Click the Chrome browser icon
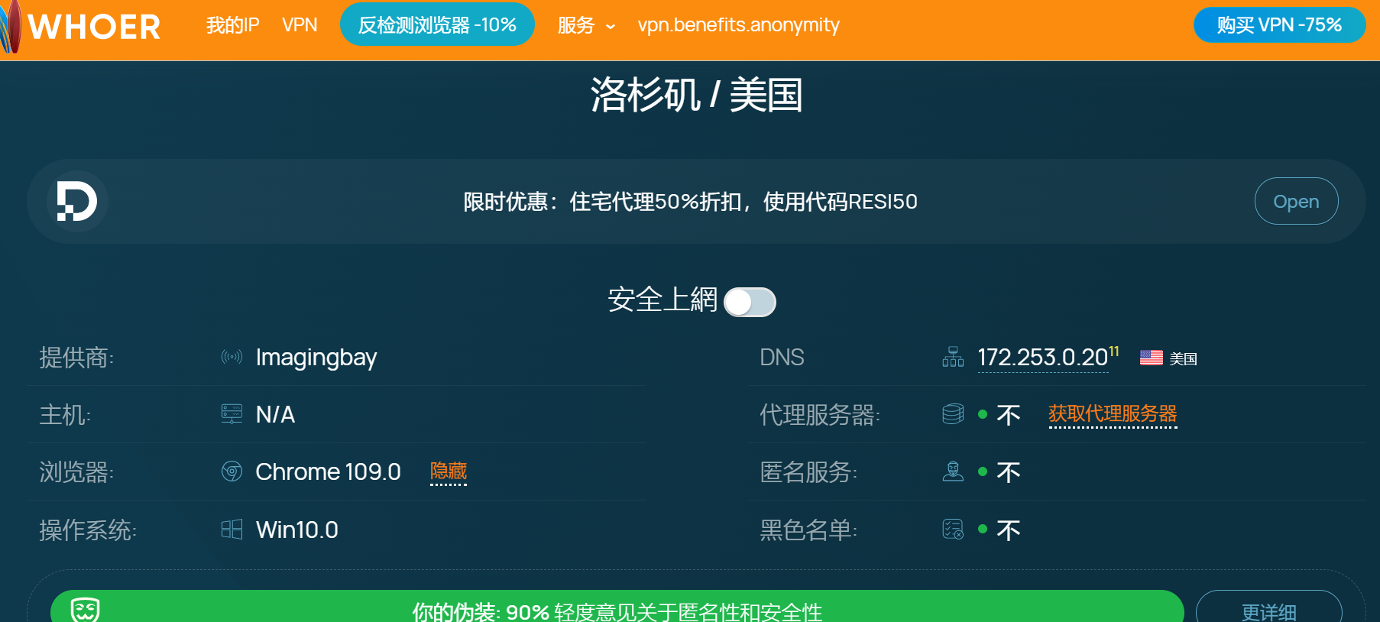The height and width of the screenshot is (622, 1380). (232, 471)
